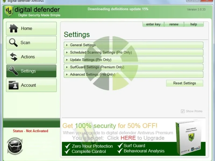Click the dark green progress bar in sidebar
The height and width of the screenshot is (161, 215).
[31, 123]
